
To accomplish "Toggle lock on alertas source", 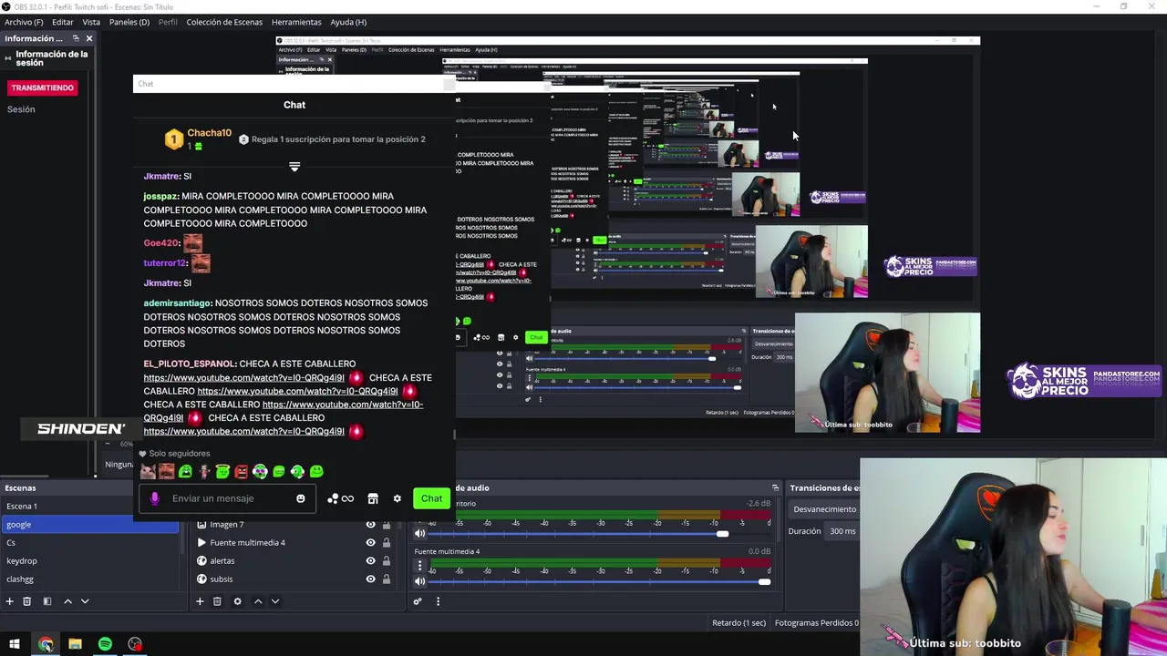I will point(387,560).
